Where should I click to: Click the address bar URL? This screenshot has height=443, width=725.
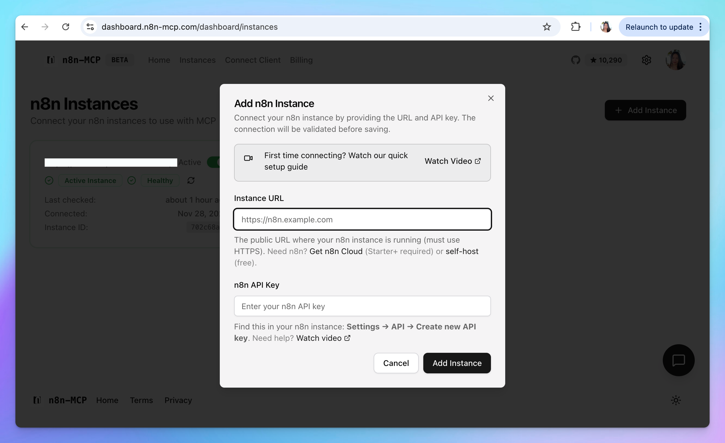click(190, 27)
